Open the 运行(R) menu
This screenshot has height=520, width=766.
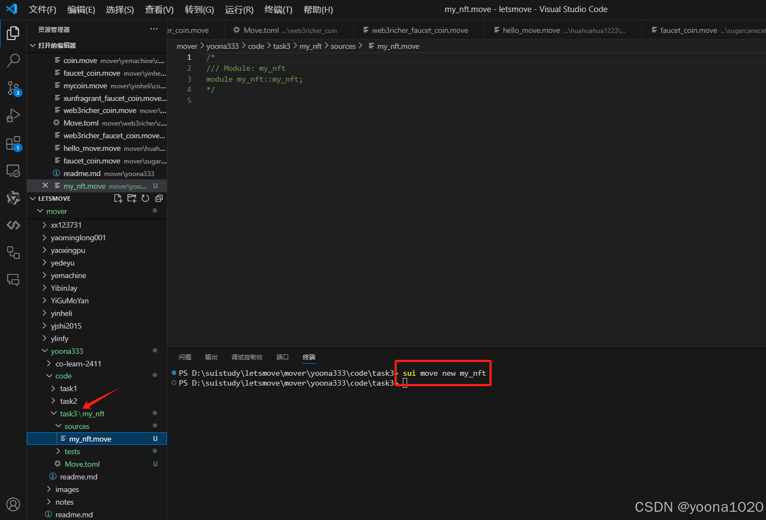[239, 9]
